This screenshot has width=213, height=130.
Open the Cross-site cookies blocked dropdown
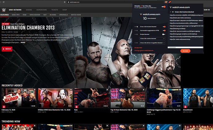pyautogui.click(x=152, y=38)
